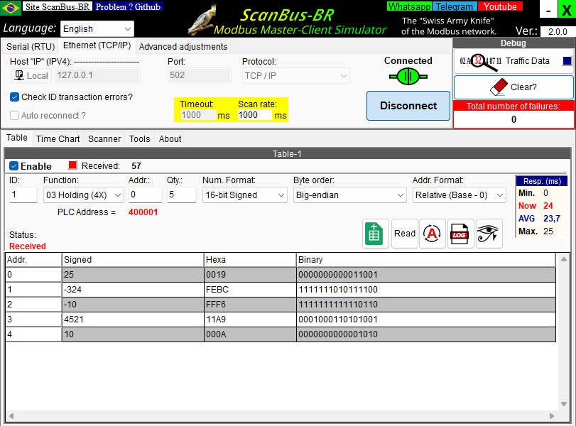Click the ID input field
The width and height of the screenshot is (576, 426).
coord(23,195)
